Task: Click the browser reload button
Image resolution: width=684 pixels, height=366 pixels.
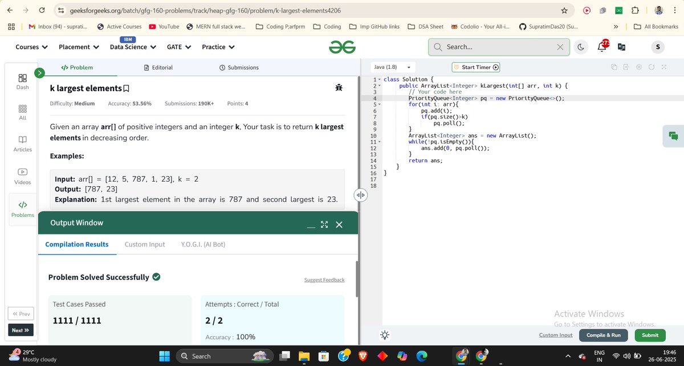Action: pos(42,10)
